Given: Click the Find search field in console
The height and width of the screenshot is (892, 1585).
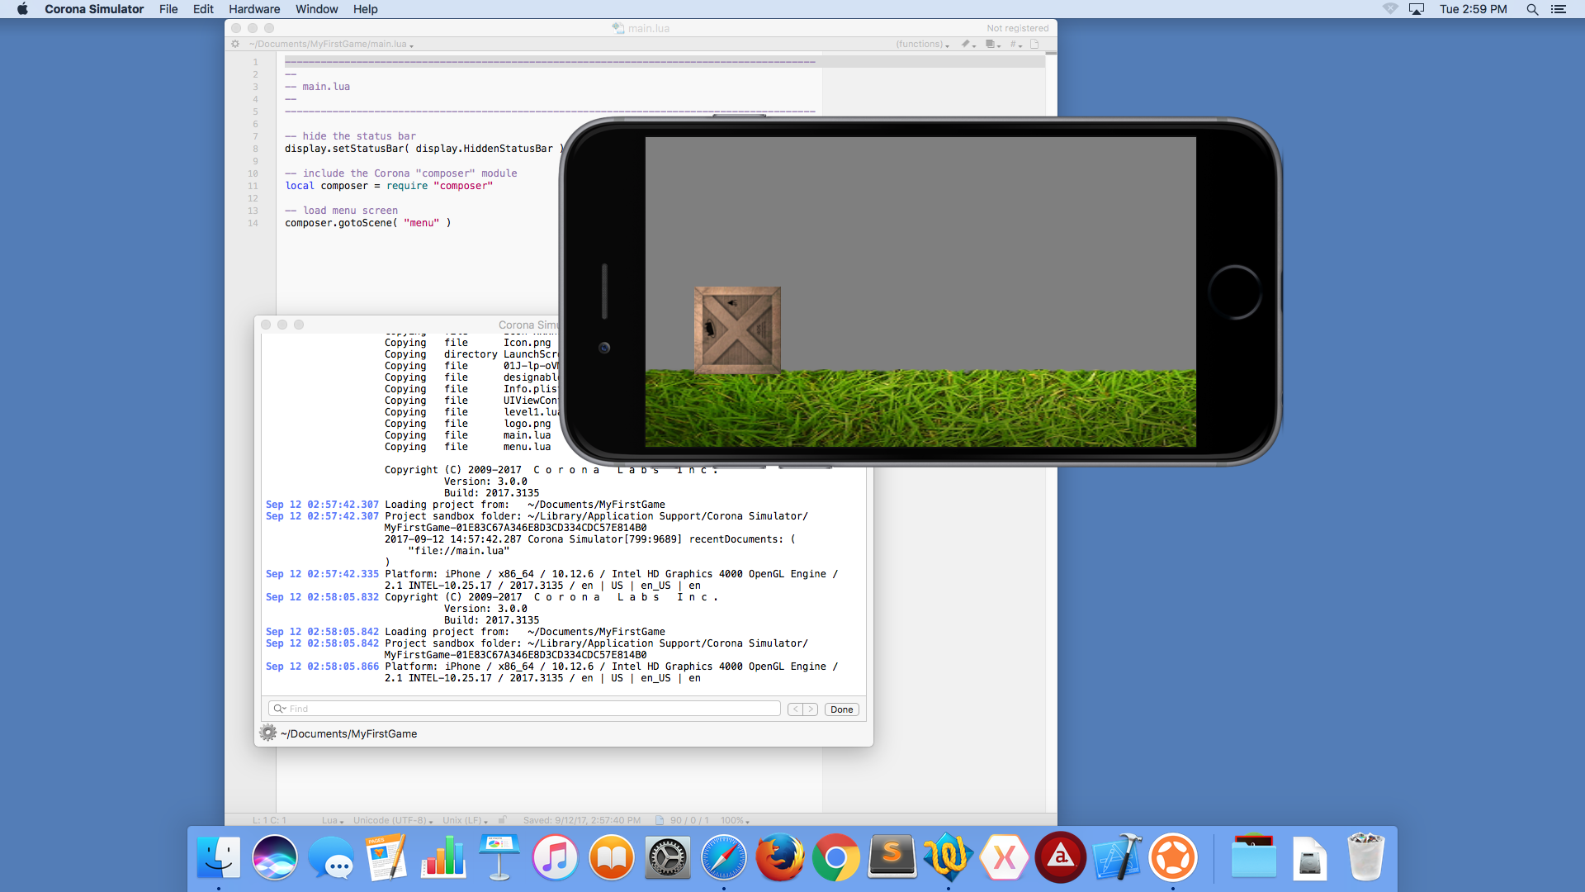Looking at the screenshot, I should 524,709.
